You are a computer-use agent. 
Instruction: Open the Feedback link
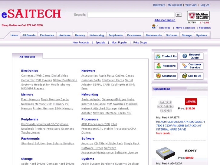pyautogui.click(x=205, y=28)
